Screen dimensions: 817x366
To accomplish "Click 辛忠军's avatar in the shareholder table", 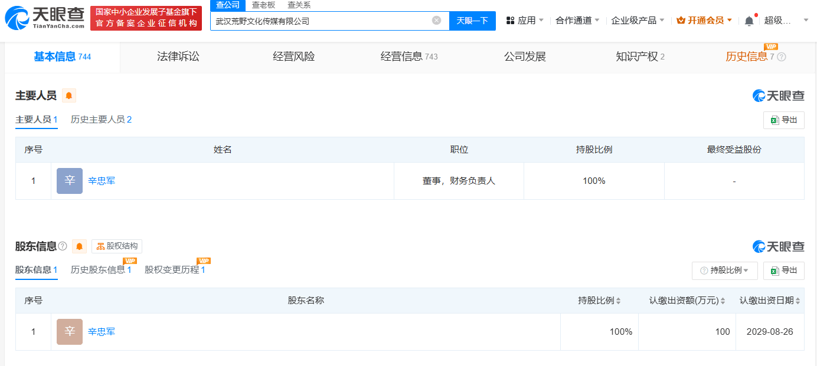I will [68, 331].
